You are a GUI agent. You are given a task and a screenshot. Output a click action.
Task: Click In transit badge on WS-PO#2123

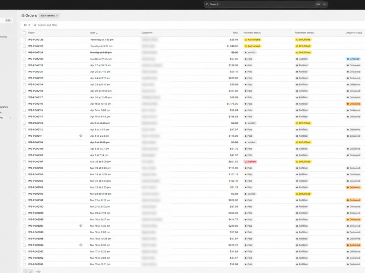click(353, 59)
